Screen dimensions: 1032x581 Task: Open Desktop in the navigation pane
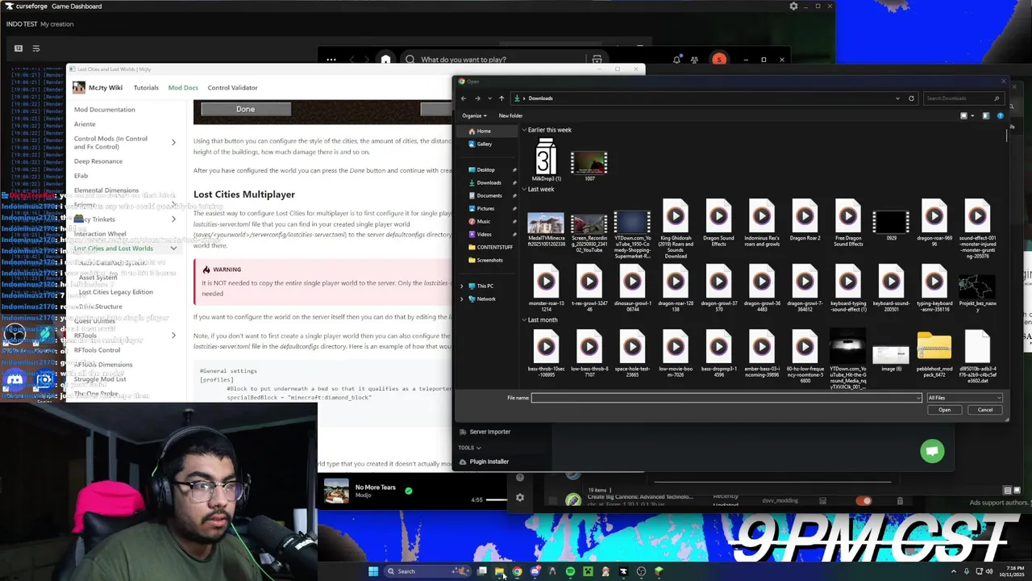point(485,169)
